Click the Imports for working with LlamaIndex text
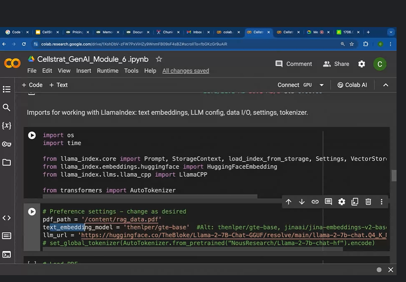The width and height of the screenshot is (406, 282). (x=167, y=112)
